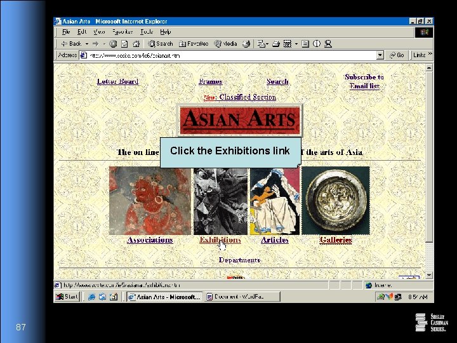
Task: Click the vertical scrollbar up arrow
Action: coord(429,68)
